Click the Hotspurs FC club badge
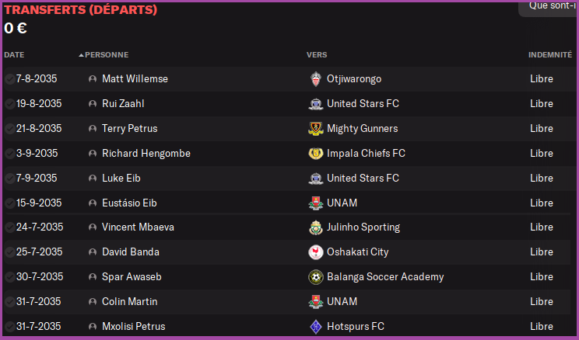 click(x=315, y=327)
